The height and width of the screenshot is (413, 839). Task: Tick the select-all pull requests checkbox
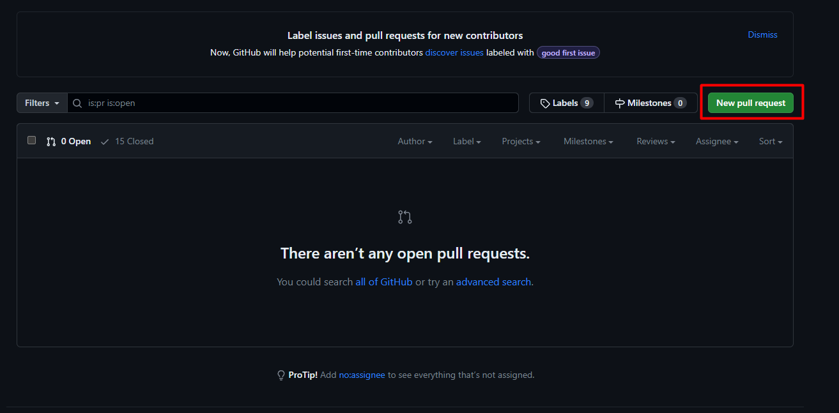(x=32, y=140)
